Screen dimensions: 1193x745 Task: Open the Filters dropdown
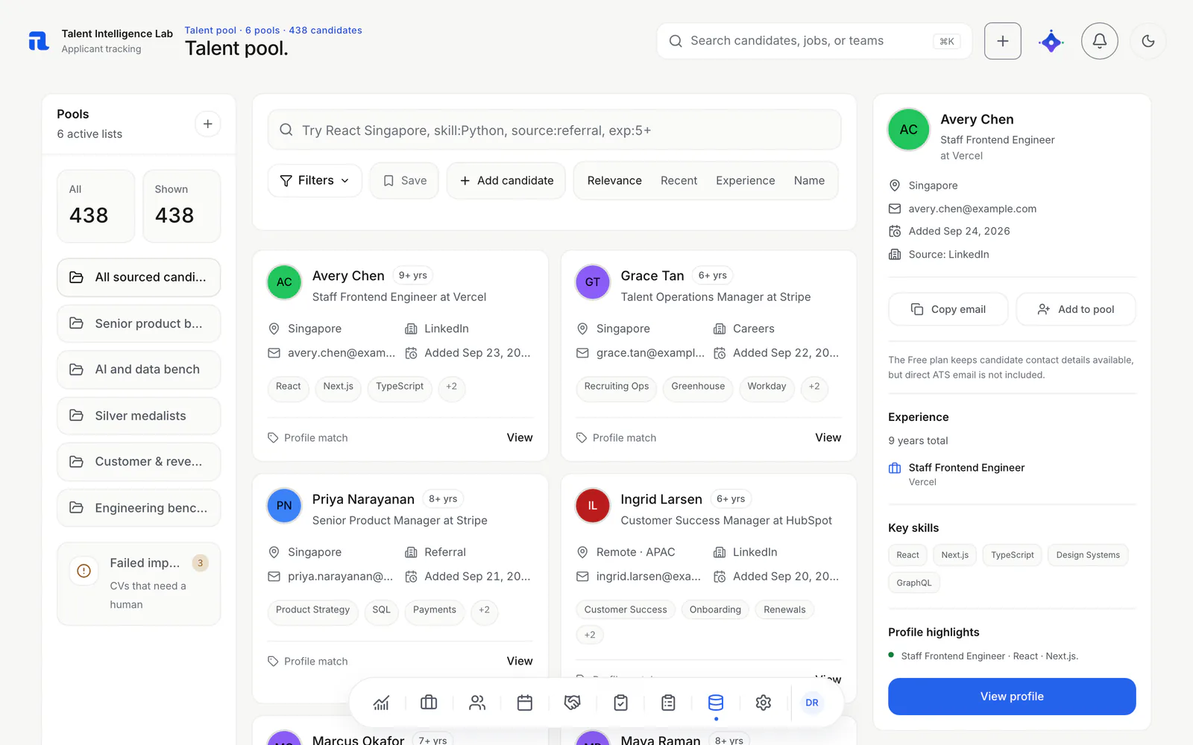[x=315, y=181]
